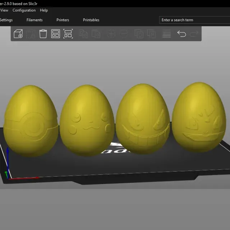Select the Pikachu-face egg model
Screen dimensions: 230x230
87,120
